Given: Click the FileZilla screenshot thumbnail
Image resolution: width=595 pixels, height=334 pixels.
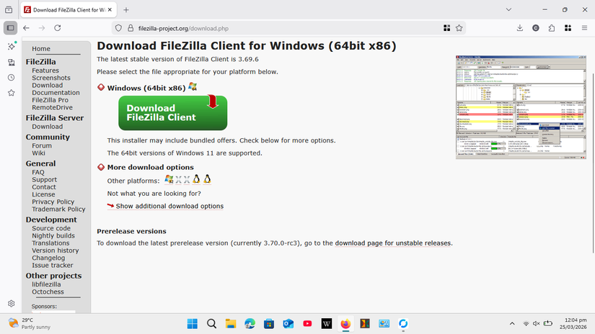Looking at the screenshot, I should coord(521,107).
